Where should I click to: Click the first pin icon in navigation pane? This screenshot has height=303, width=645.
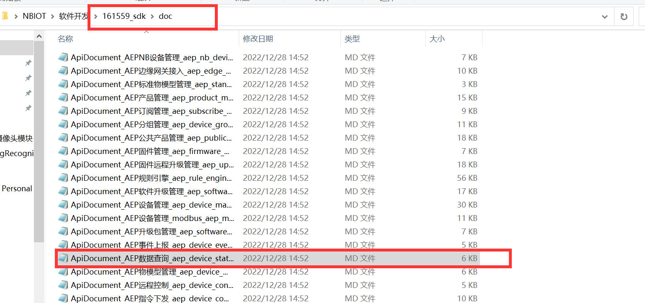[x=28, y=63]
